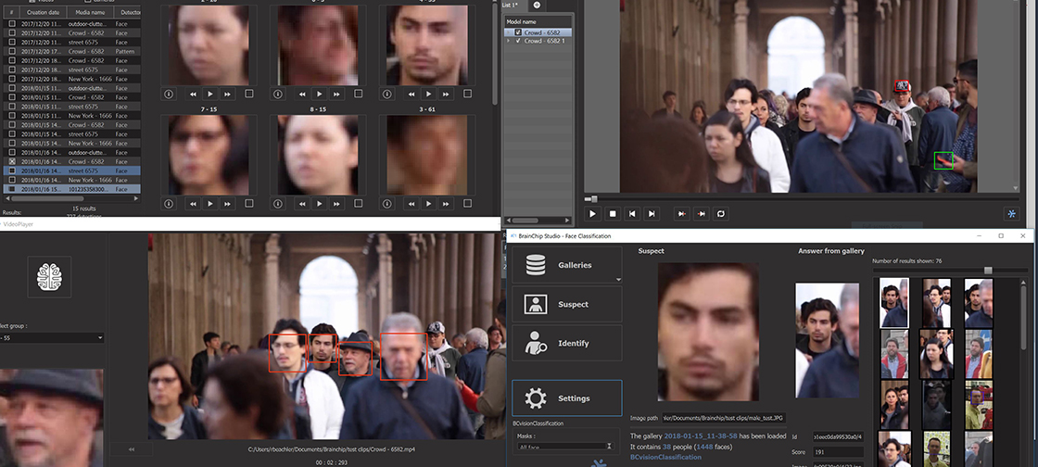1038x467 pixels.
Task: Expand the Galleries dropdown arrow
Action: [x=618, y=278]
